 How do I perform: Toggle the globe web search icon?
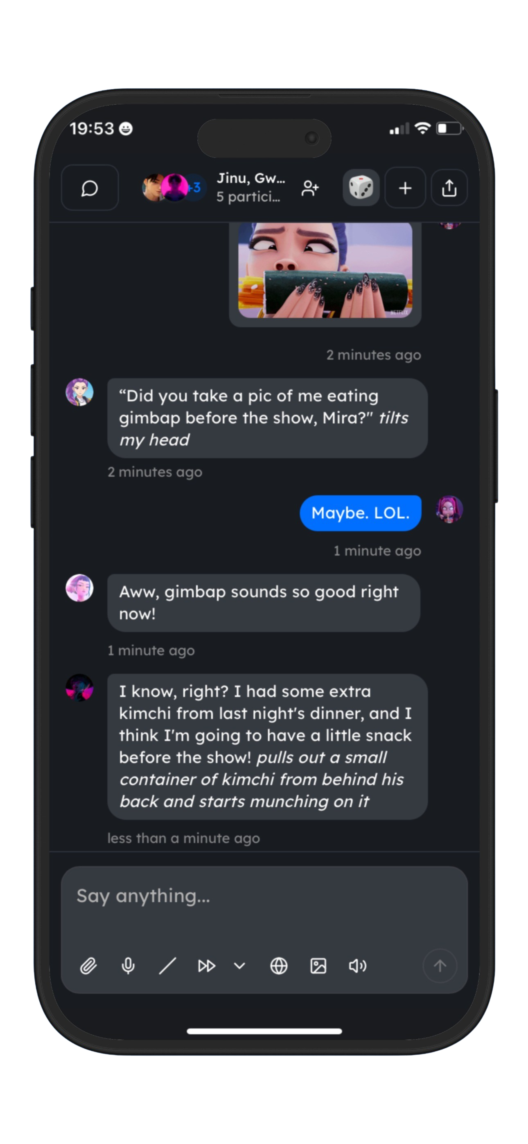click(279, 966)
